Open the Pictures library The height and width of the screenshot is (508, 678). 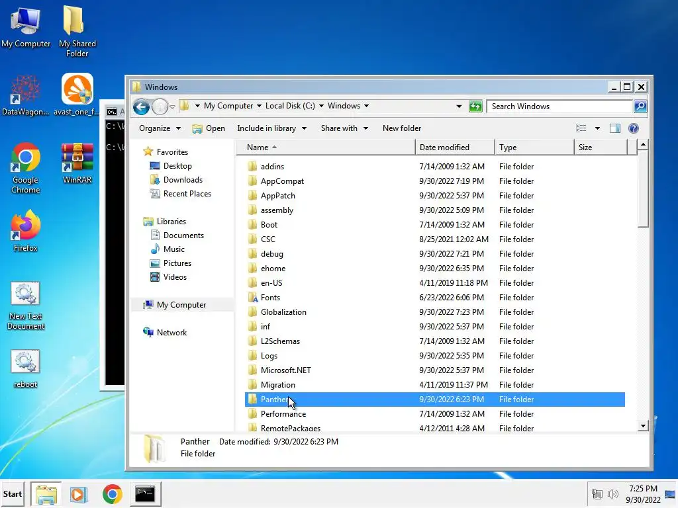click(x=170, y=263)
